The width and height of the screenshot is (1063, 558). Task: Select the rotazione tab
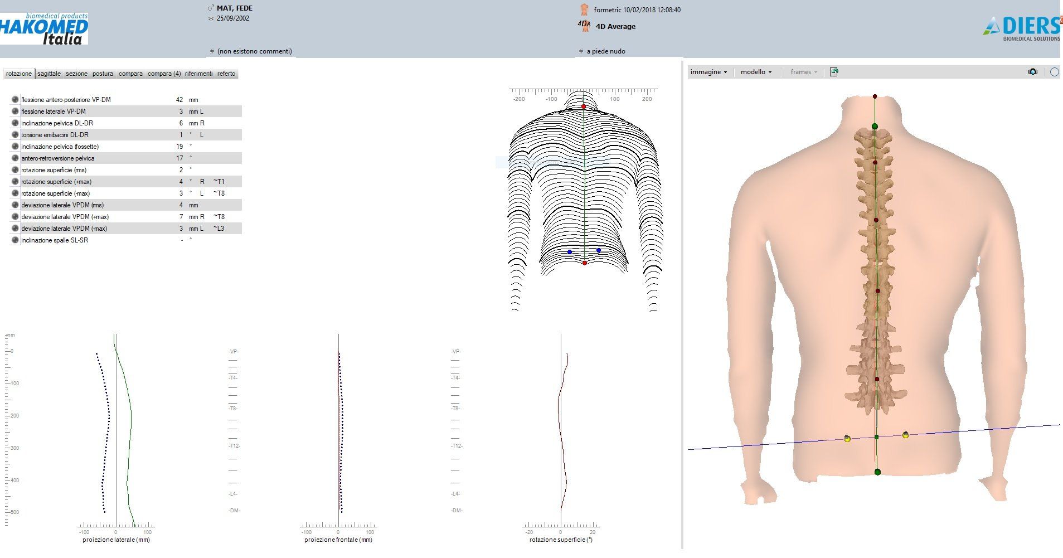[x=19, y=74]
